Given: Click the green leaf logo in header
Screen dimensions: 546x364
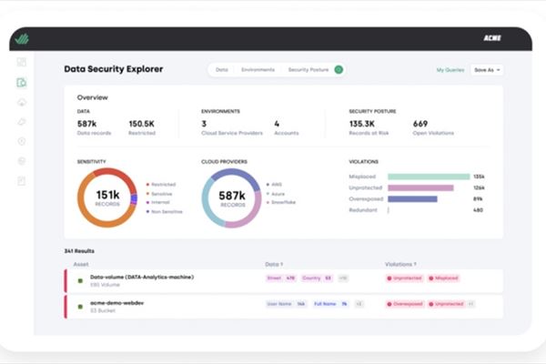Looking at the screenshot, I should click(22, 39).
